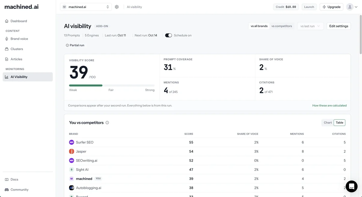Click the SEOwriting.ai row name

tap(87, 161)
